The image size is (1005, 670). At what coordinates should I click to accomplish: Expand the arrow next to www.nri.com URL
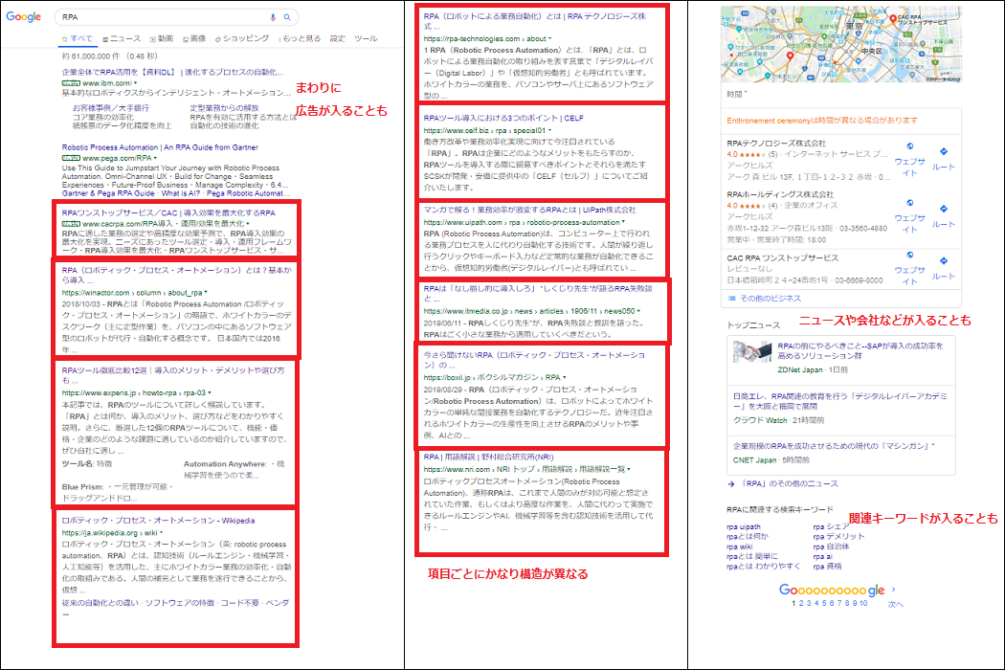coord(629,469)
